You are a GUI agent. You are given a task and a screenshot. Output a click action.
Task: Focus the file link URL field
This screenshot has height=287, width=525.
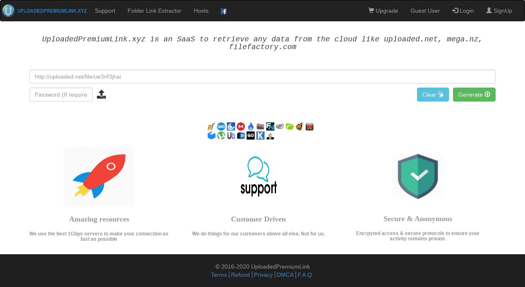tap(262, 77)
